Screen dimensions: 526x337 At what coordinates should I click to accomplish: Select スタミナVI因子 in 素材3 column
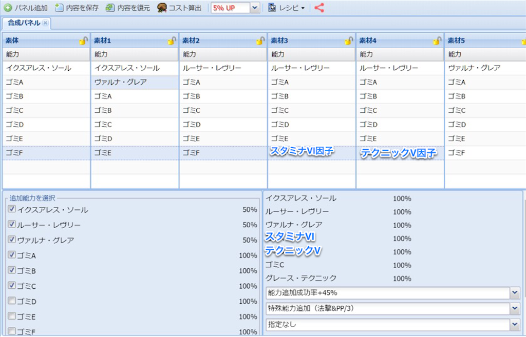click(x=302, y=151)
